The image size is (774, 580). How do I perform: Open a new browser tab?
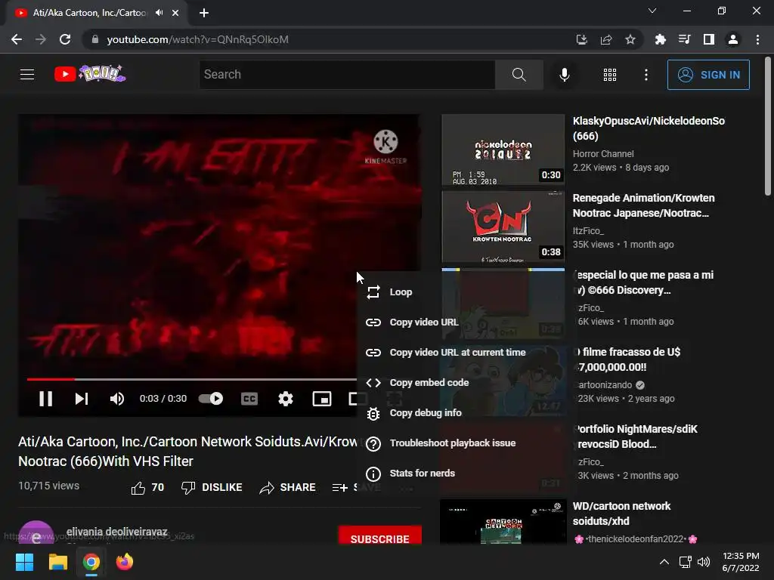(x=204, y=13)
